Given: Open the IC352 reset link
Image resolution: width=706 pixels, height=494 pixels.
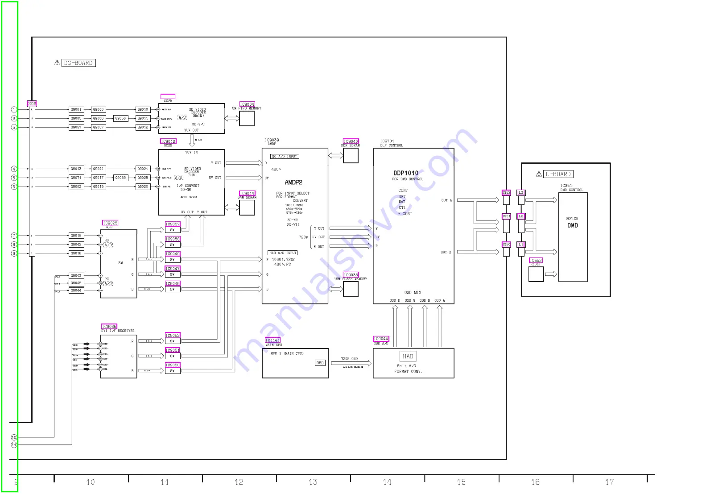Looking at the screenshot, I should coord(536,261).
